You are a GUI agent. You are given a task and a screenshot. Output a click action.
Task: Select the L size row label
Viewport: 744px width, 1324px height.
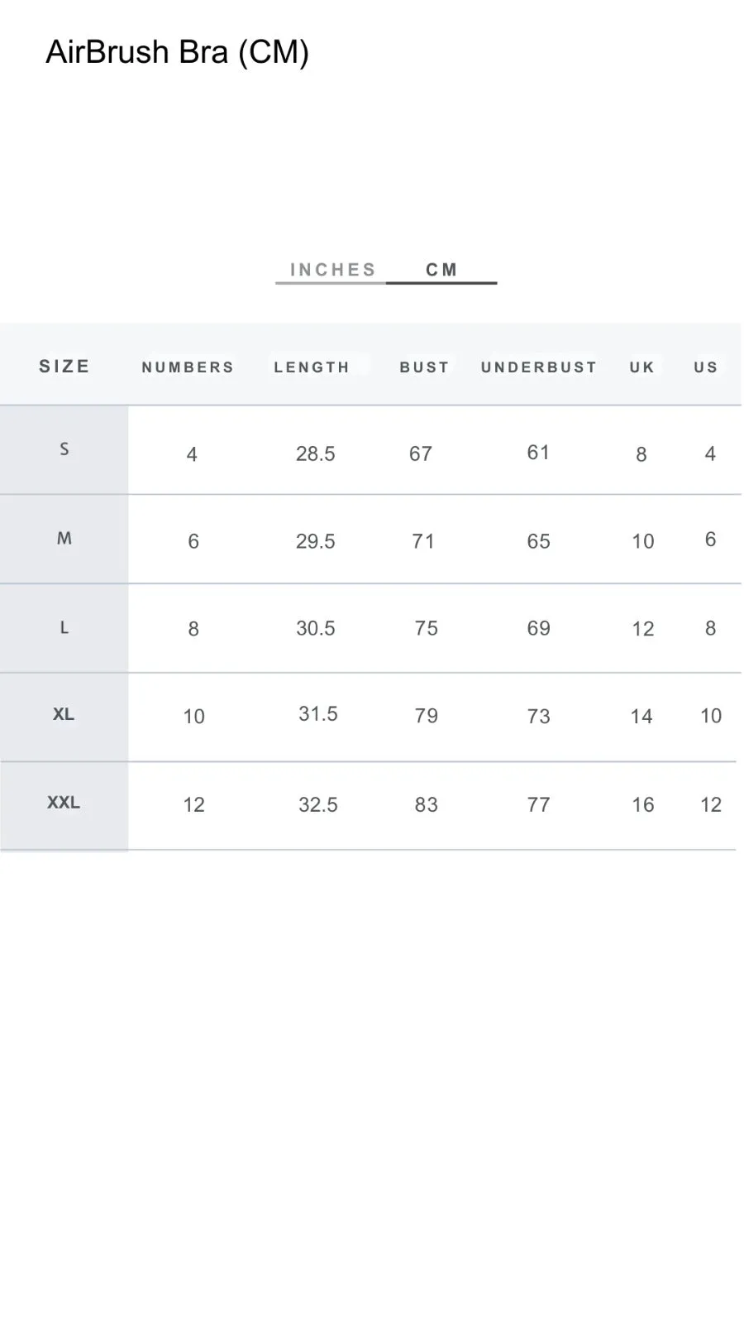tap(64, 628)
